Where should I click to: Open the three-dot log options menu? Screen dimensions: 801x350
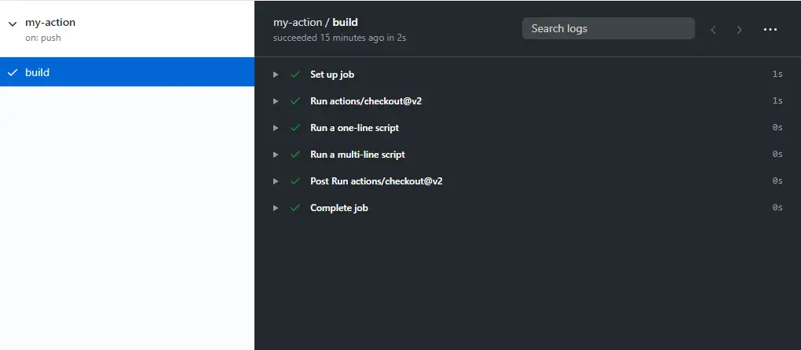[x=770, y=30]
